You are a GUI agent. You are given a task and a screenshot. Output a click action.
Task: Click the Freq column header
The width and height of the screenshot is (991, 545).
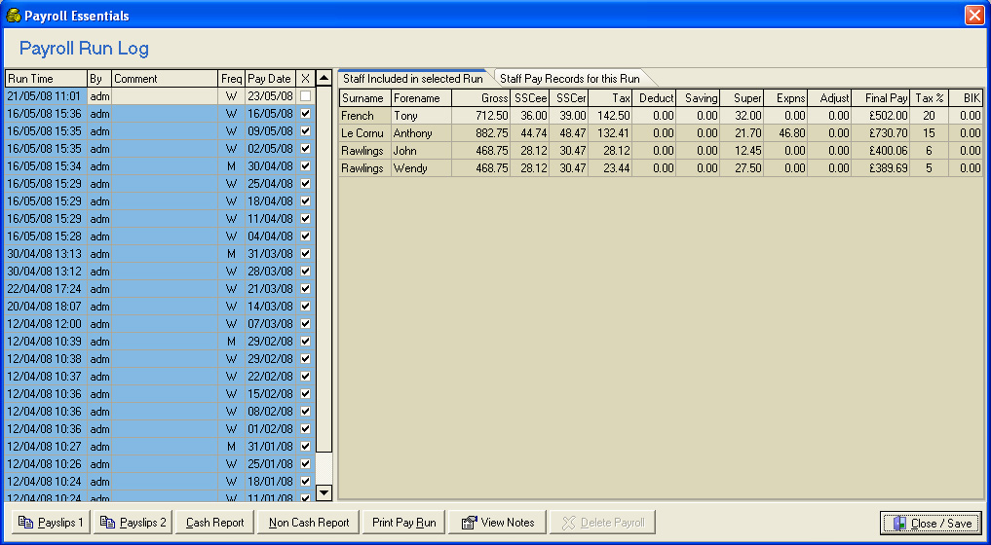[231, 79]
